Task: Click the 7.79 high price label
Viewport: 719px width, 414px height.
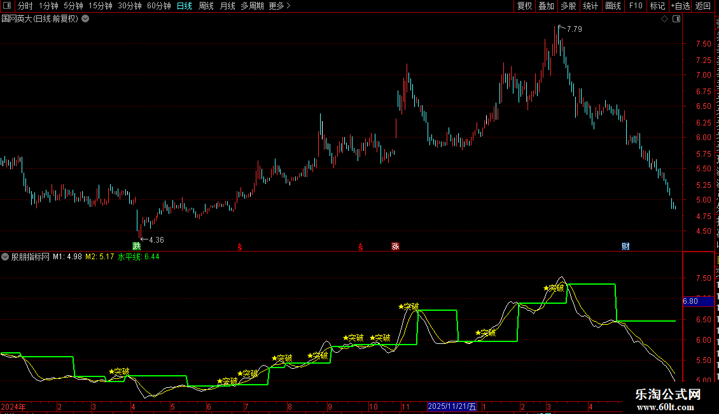Action: point(574,29)
